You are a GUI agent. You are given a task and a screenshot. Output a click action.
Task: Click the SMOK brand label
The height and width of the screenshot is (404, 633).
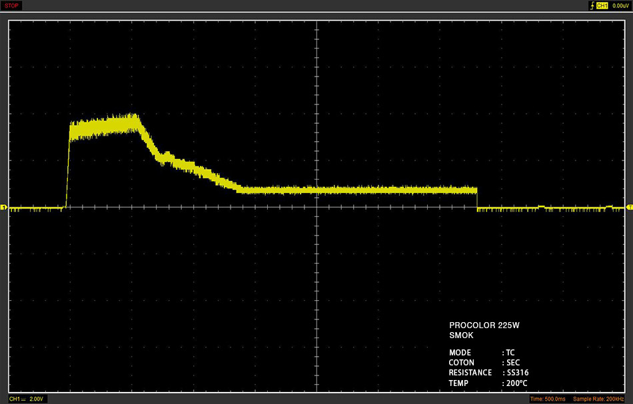coord(461,335)
